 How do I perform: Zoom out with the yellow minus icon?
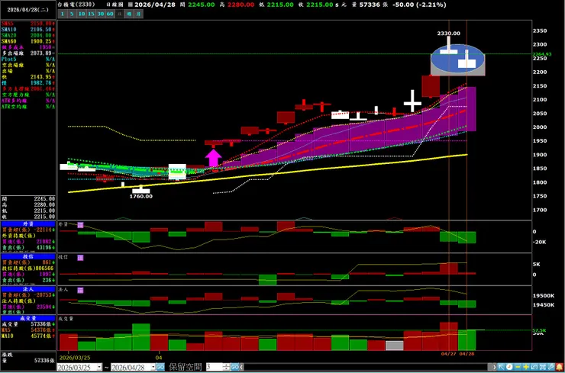[x=518, y=367]
